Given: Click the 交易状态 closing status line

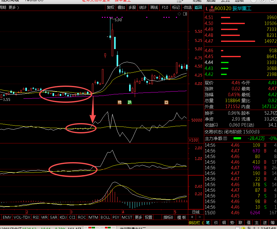Looking at the screenshot, I should pyautogui.click(x=232, y=132).
